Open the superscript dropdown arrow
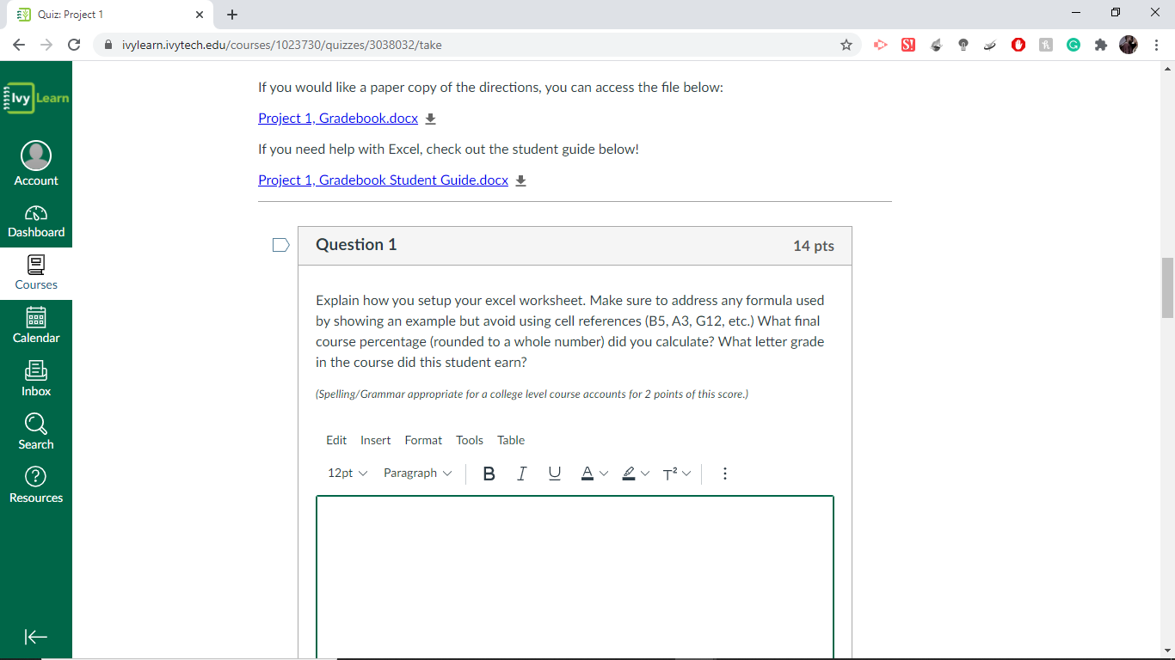The width and height of the screenshot is (1175, 660). coord(686,474)
